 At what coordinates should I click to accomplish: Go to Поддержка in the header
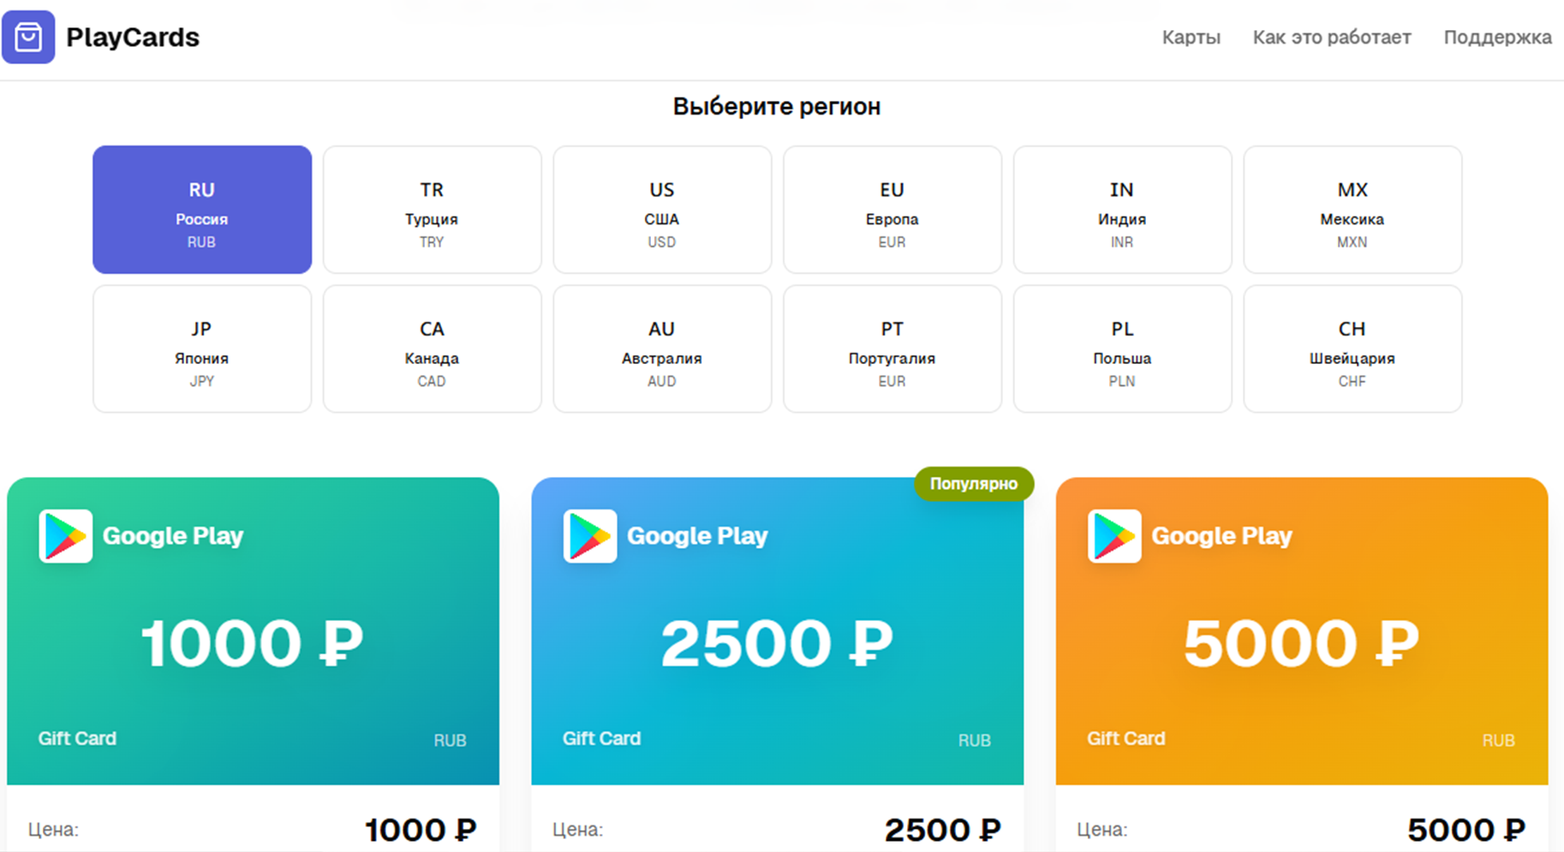click(1497, 38)
